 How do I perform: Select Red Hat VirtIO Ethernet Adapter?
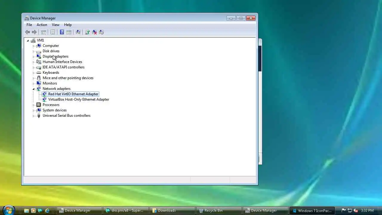(x=73, y=94)
